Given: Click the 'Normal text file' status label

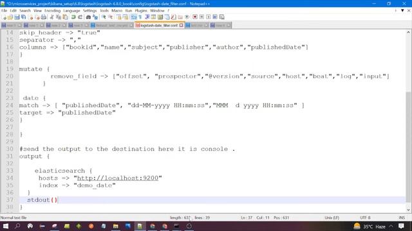Looking at the screenshot, I should pyautogui.click(x=14, y=218).
